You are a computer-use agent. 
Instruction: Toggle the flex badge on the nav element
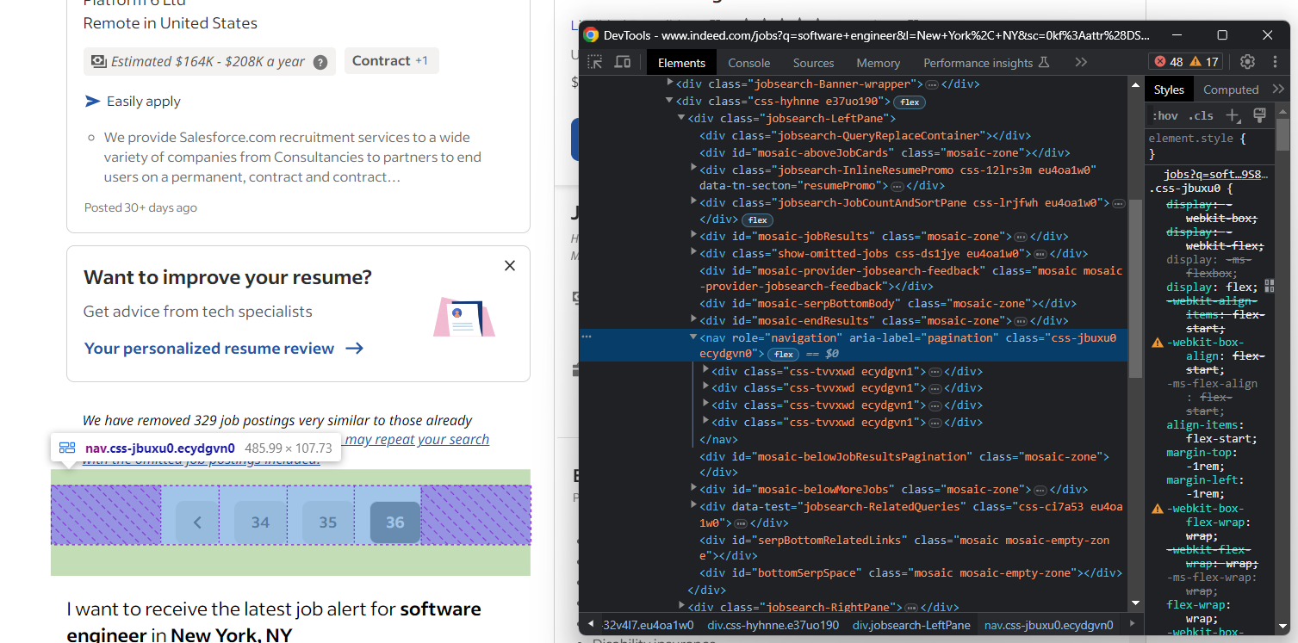[782, 354]
